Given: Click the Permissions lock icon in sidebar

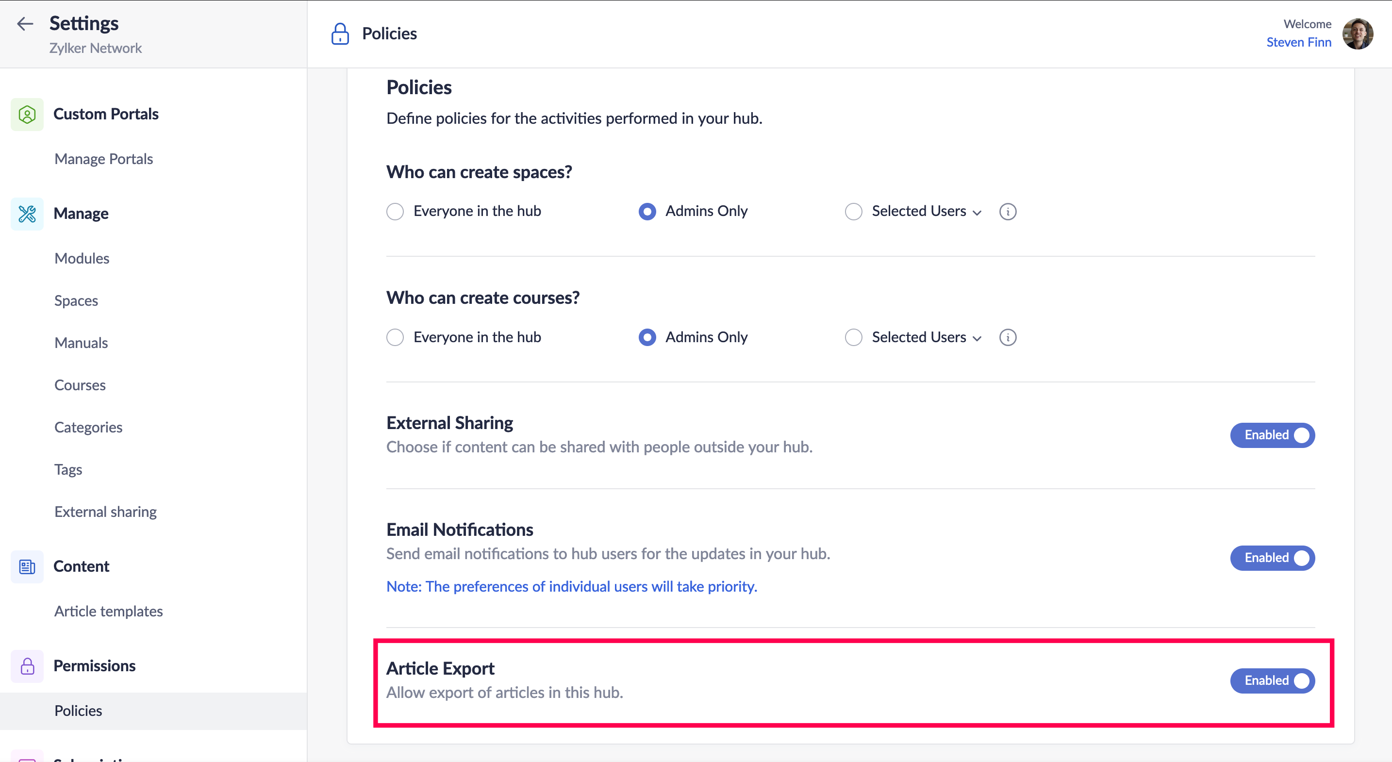Looking at the screenshot, I should (x=27, y=666).
